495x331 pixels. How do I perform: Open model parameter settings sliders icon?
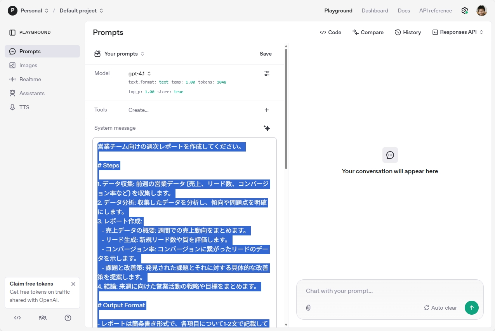tap(267, 73)
